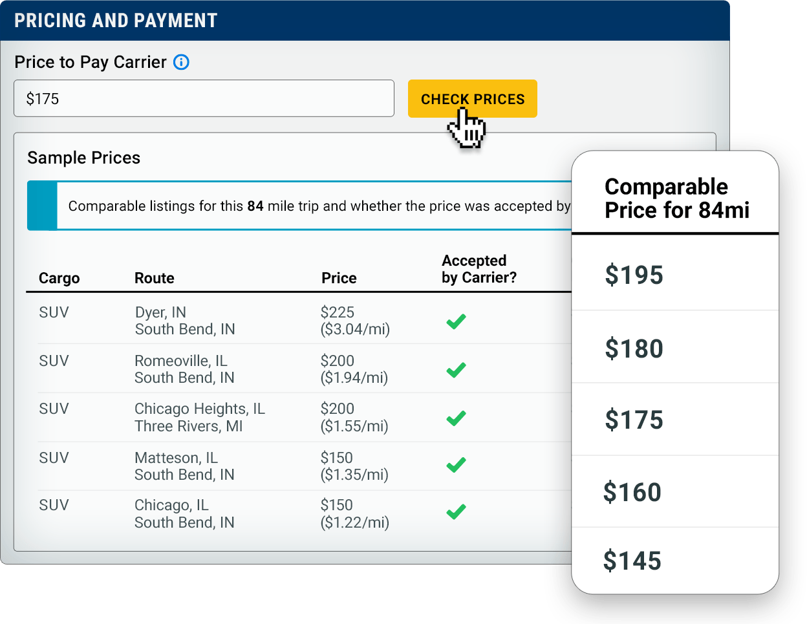Click the green checkmark for Romeoville, IL route

click(x=456, y=370)
